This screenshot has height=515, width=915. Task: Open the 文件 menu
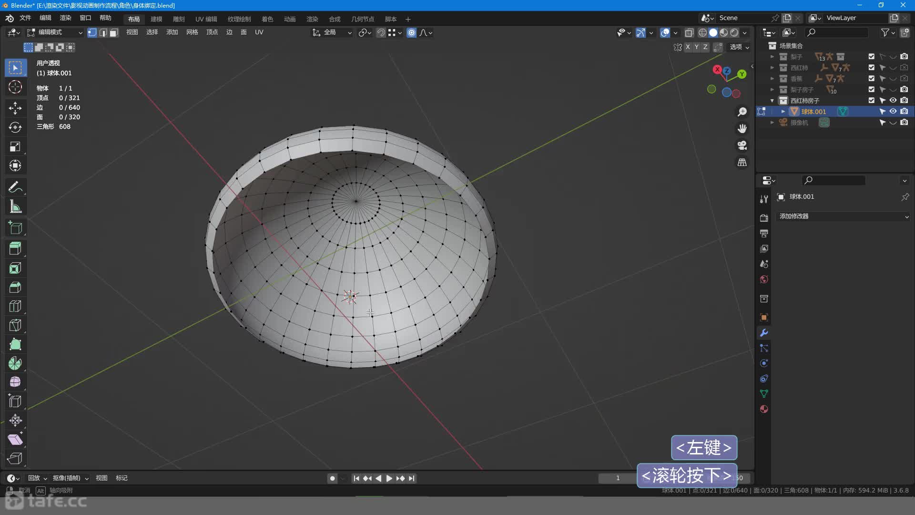tap(25, 18)
